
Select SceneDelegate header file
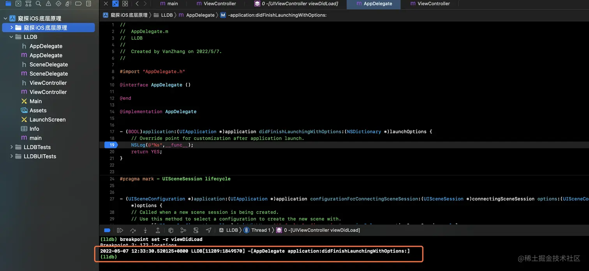(48, 64)
